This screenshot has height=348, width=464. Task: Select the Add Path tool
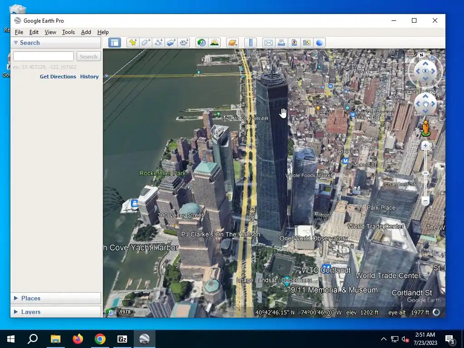pyautogui.click(x=158, y=43)
